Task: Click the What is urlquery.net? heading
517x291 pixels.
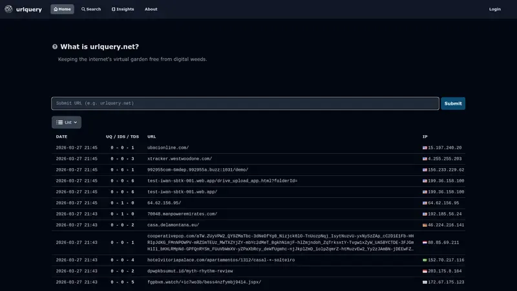Action: coord(100,47)
